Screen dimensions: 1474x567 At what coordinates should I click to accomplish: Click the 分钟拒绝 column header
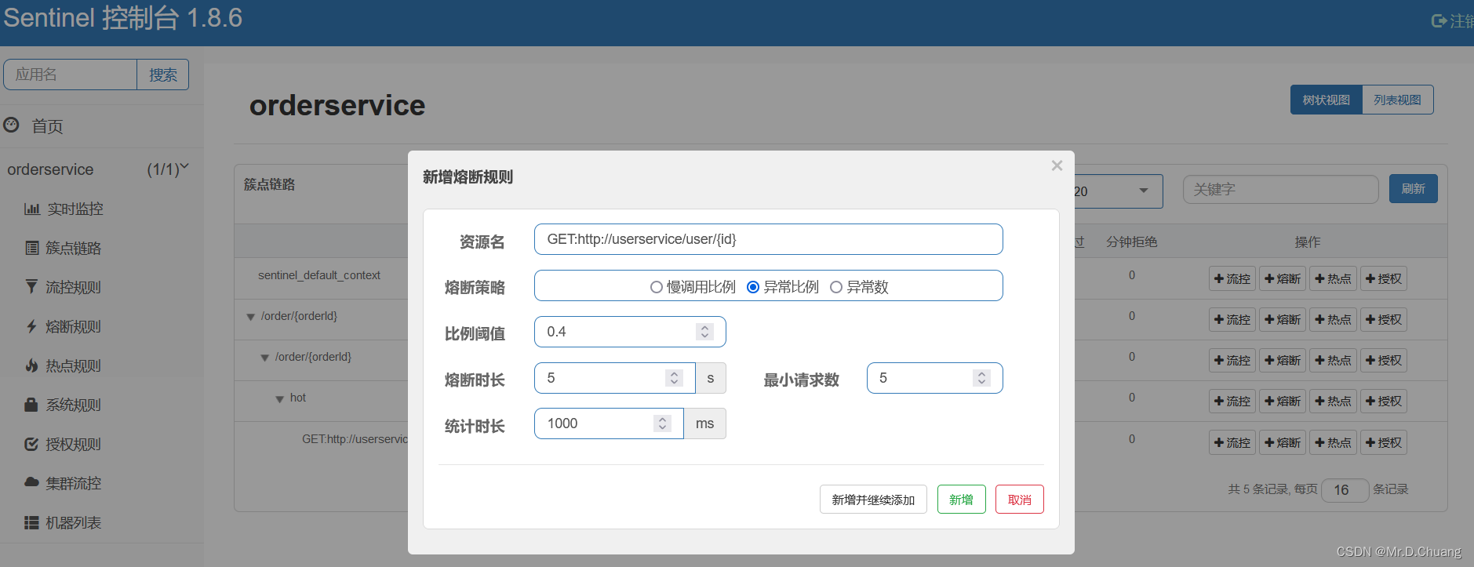(x=1132, y=242)
